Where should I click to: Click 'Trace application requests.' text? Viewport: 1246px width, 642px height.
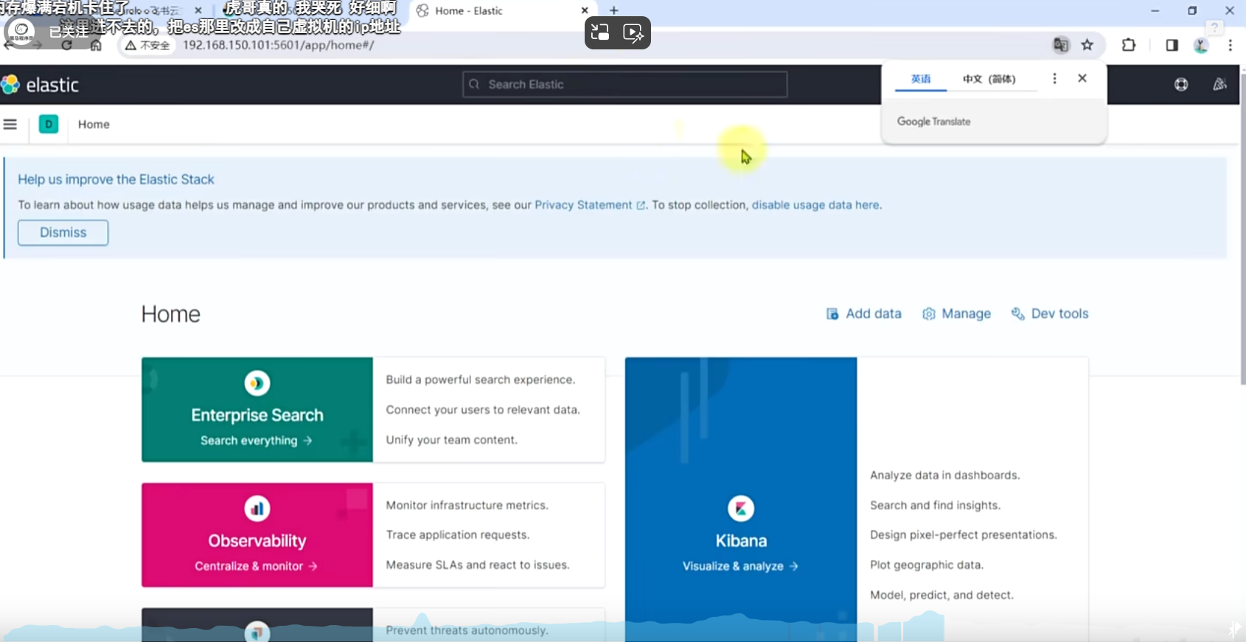coord(458,534)
